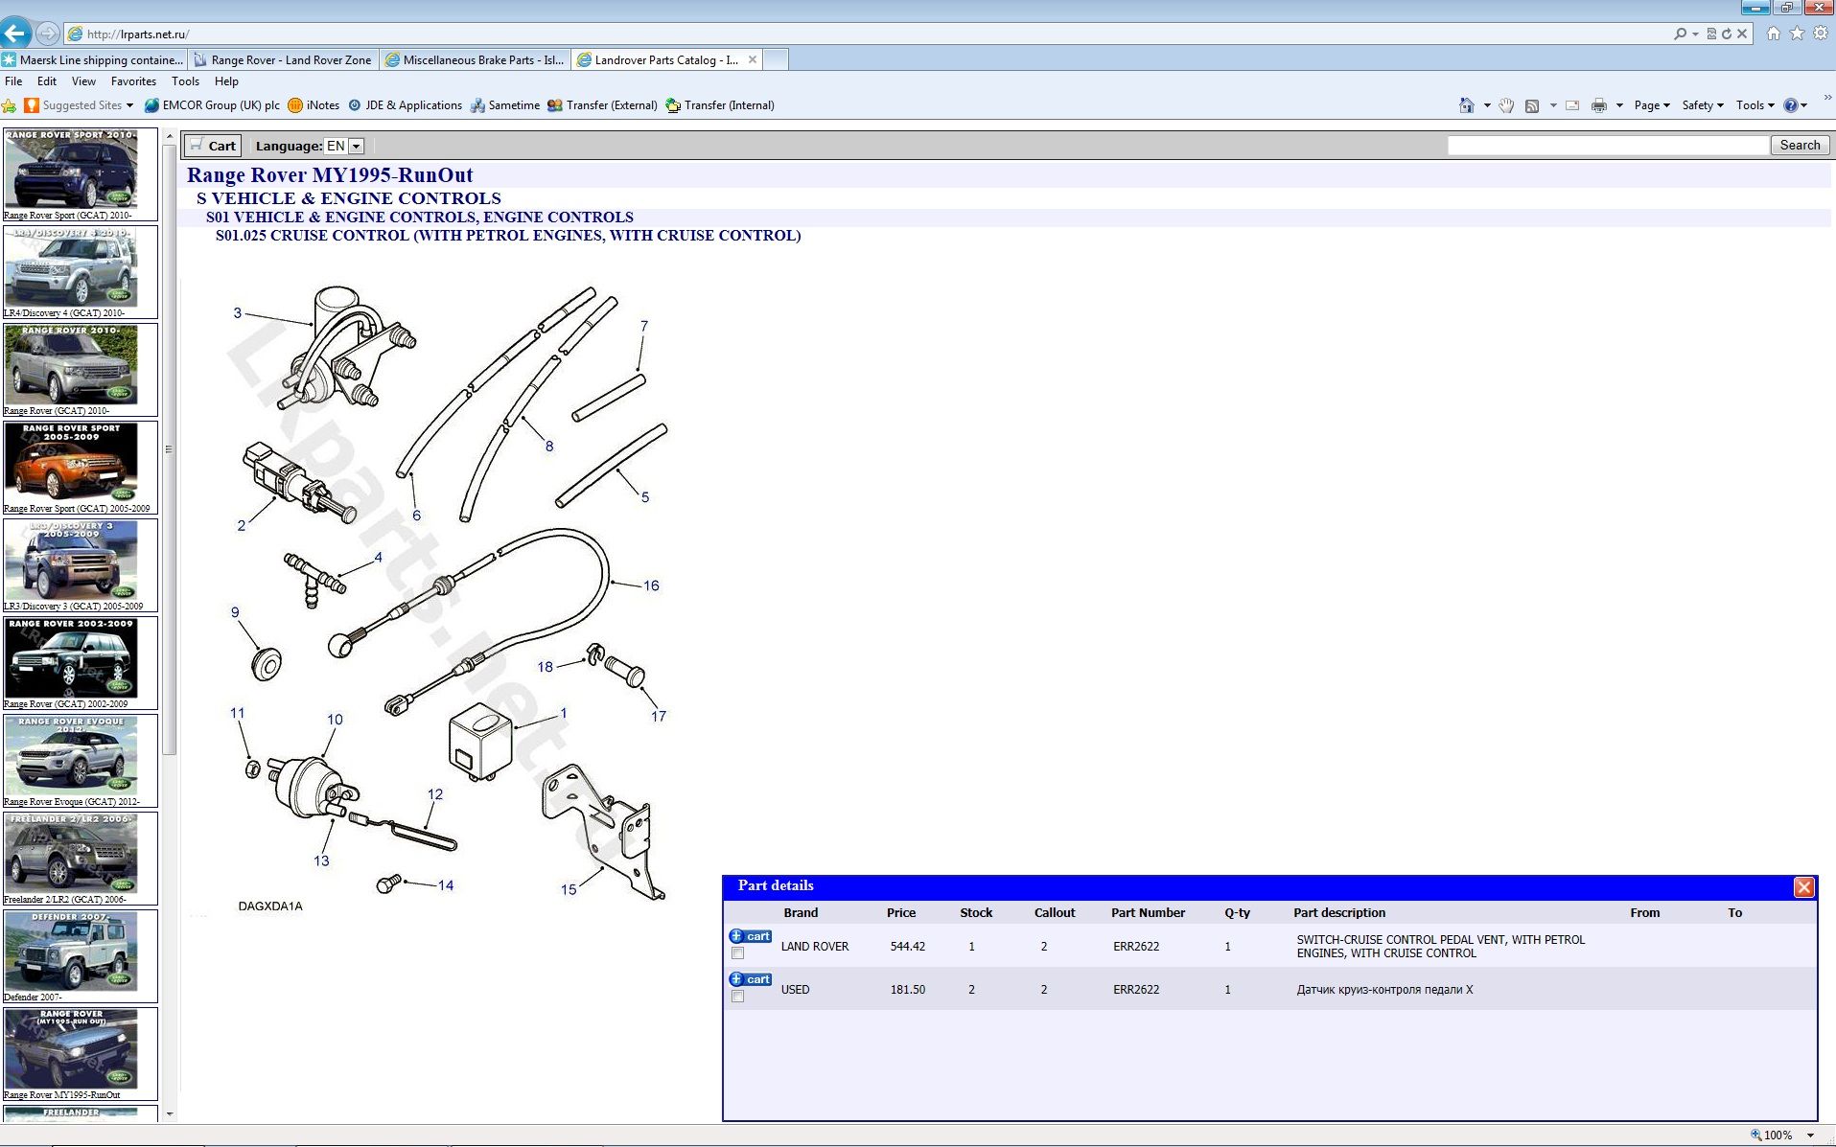The width and height of the screenshot is (1836, 1147).
Task: Open the address bar search magnifier icon
Action: [x=1680, y=34]
